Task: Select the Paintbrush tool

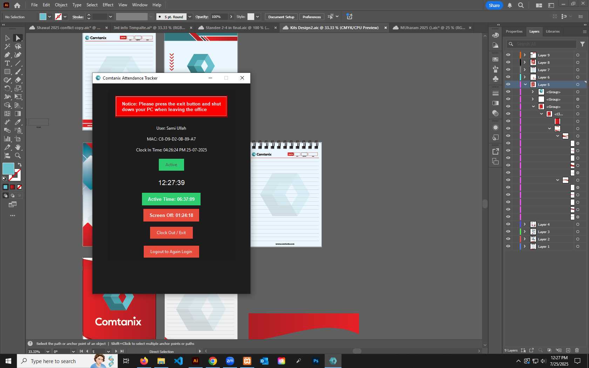Action: pyautogui.click(x=18, y=71)
